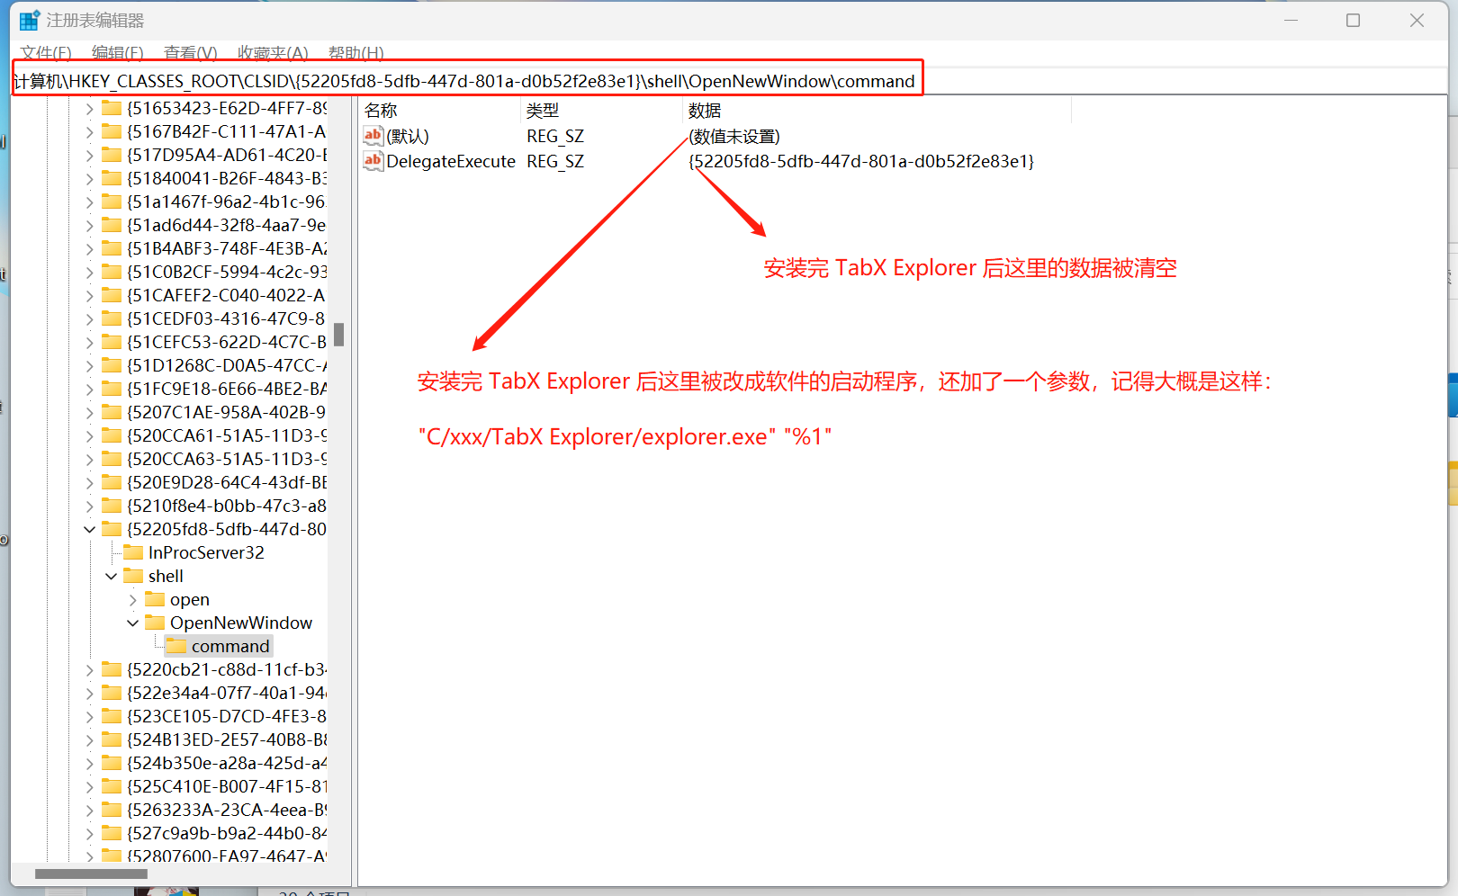Select the (默认) value string icon
1458x896 pixels.
[373, 136]
